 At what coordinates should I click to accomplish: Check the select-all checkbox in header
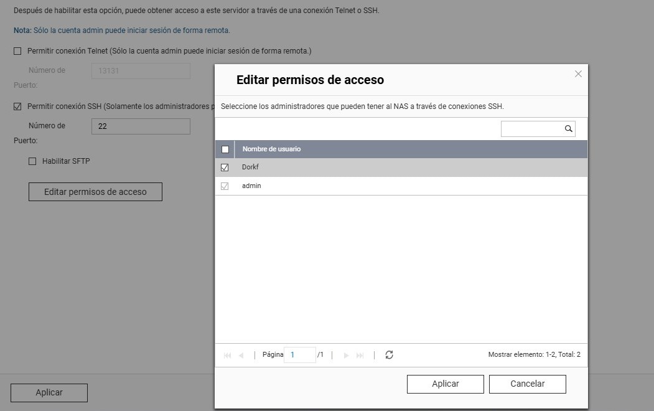(225, 149)
